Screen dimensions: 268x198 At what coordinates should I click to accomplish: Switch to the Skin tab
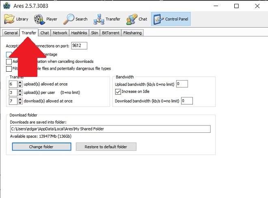point(94,33)
